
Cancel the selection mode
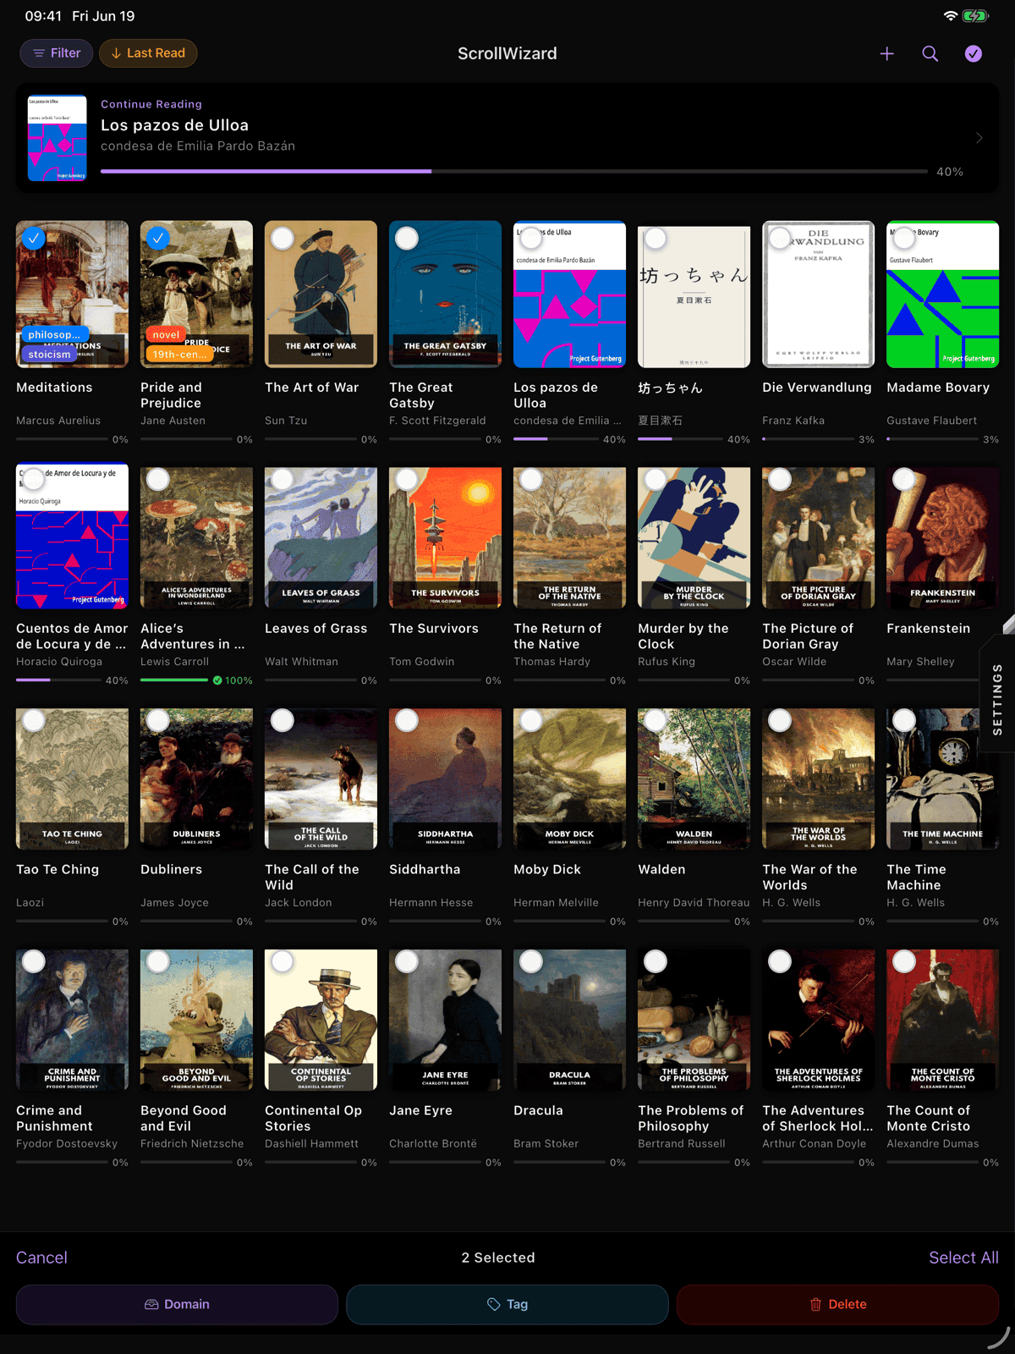click(x=41, y=1258)
